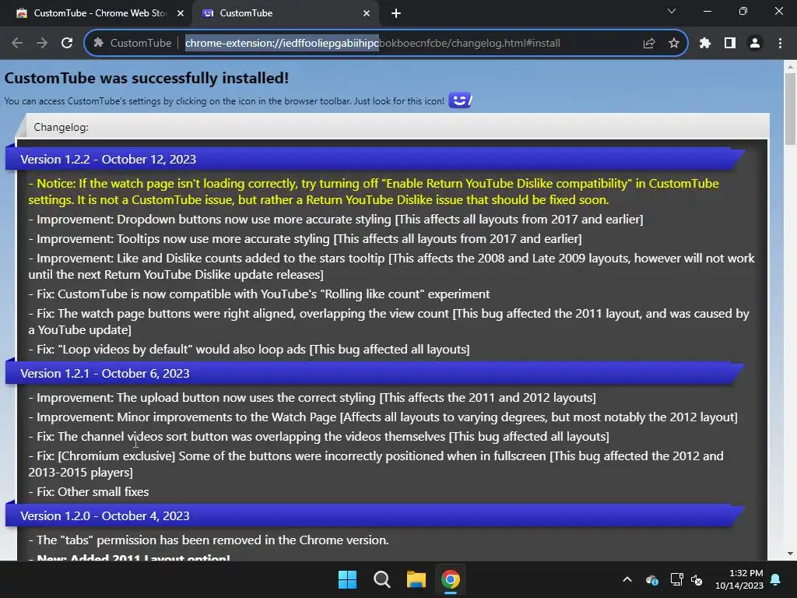Close the CustomTube Chrome Web Store tab
The image size is (797, 598).
pyautogui.click(x=181, y=14)
